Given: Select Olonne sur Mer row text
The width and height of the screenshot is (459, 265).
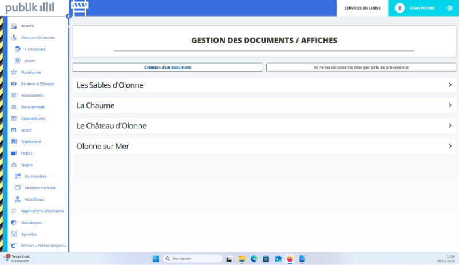Looking at the screenshot, I should point(103,146).
